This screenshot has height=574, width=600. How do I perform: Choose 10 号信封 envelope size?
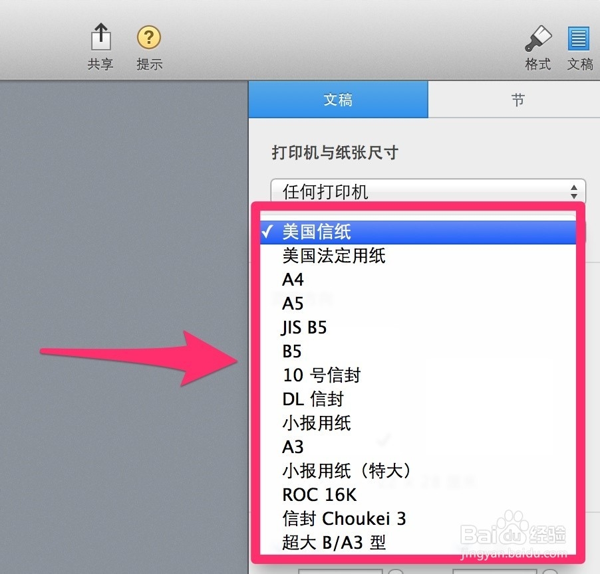(x=418, y=375)
